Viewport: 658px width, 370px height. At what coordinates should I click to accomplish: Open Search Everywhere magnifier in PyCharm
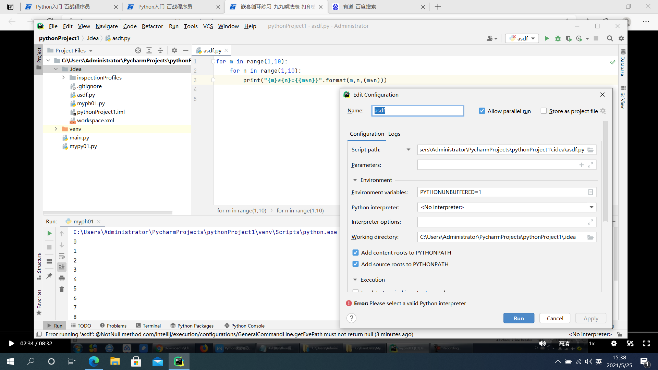[610, 38]
